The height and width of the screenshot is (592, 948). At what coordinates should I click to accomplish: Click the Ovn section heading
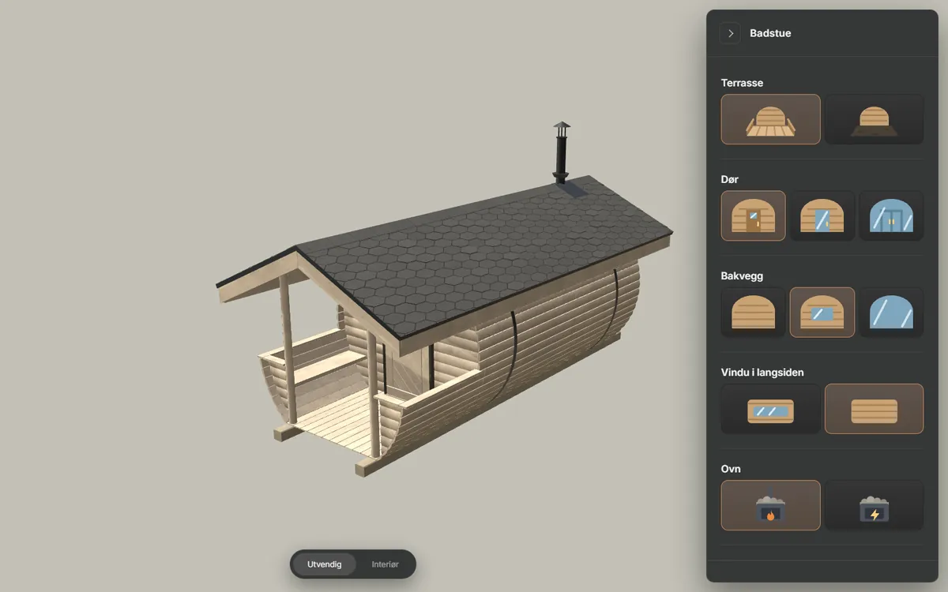tap(731, 469)
